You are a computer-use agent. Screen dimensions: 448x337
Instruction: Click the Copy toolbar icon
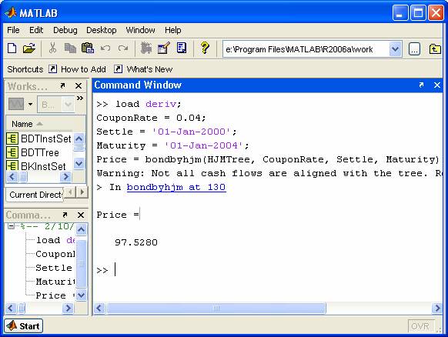coord(70,48)
